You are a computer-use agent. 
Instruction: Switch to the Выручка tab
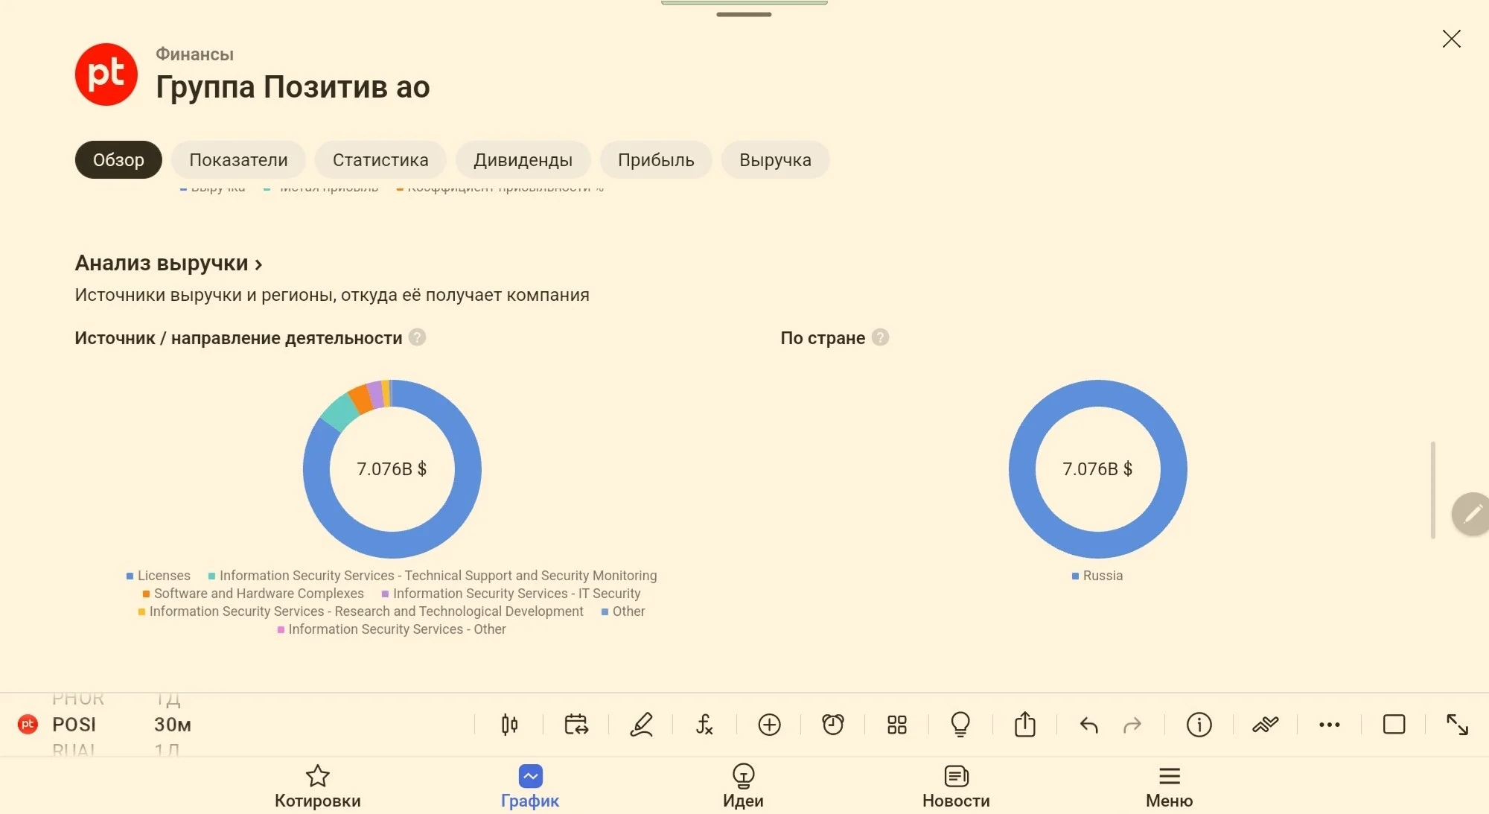point(775,160)
